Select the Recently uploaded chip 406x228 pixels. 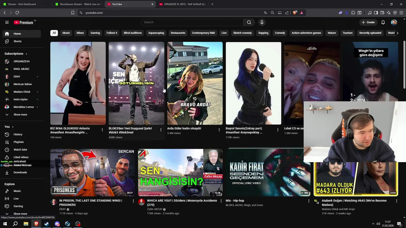click(370, 33)
